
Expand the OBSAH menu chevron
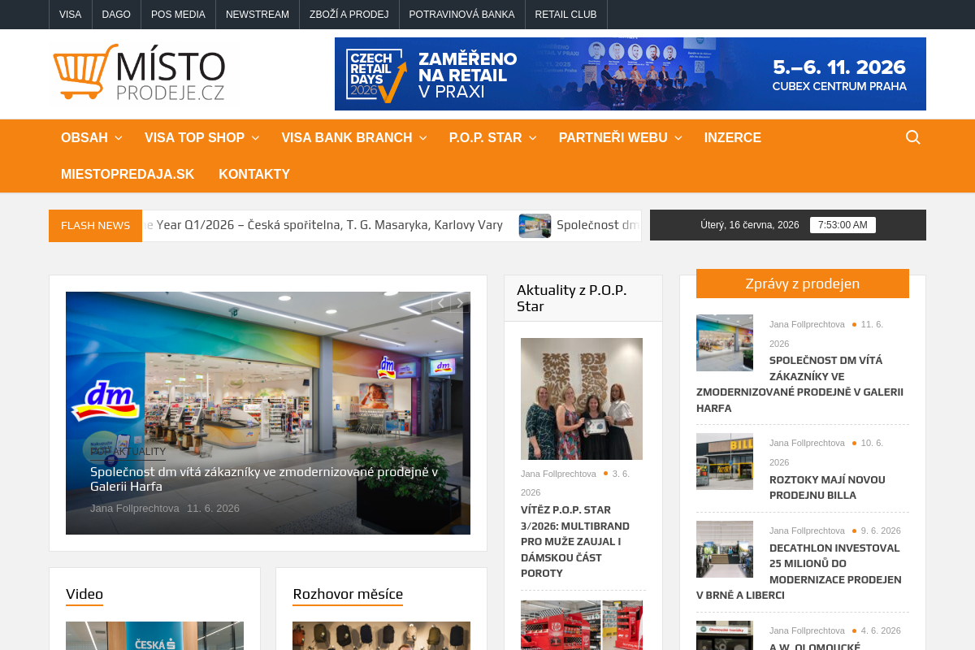pyautogui.click(x=119, y=138)
